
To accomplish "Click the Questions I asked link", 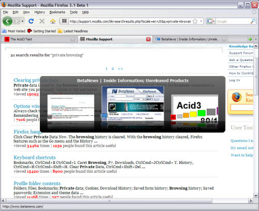I will click(x=242, y=141).
